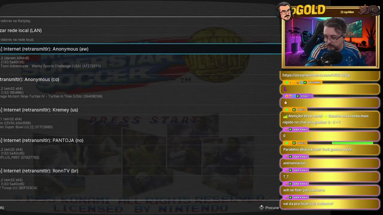Click the KIRAHT_T chat username
The image size is (383, 215).
coord(306,96)
